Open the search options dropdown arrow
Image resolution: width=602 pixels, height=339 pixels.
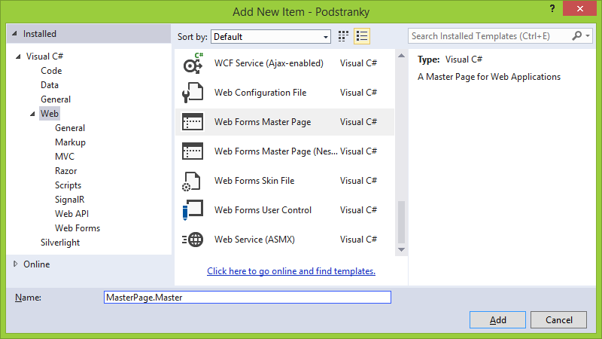coord(588,36)
